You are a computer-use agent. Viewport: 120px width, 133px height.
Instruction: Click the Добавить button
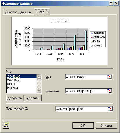pyautogui.click(x=15, y=98)
